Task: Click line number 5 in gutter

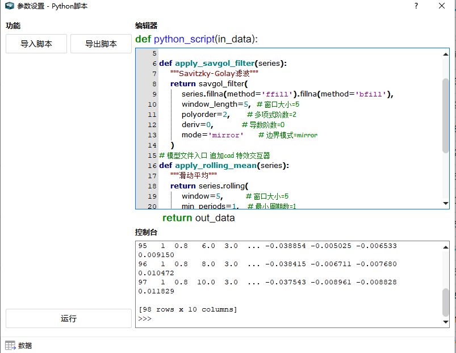Action: (x=154, y=53)
